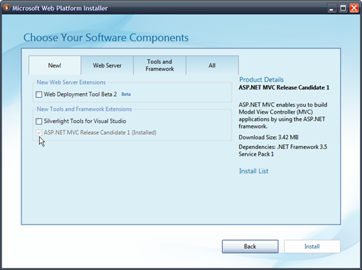Open the Web Server tab
Screen dimensions: 362x270
(x=107, y=65)
